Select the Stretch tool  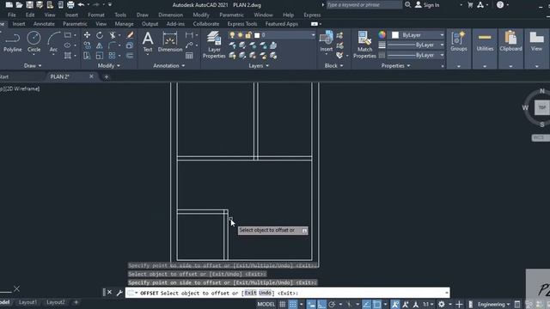[x=87, y=55]
